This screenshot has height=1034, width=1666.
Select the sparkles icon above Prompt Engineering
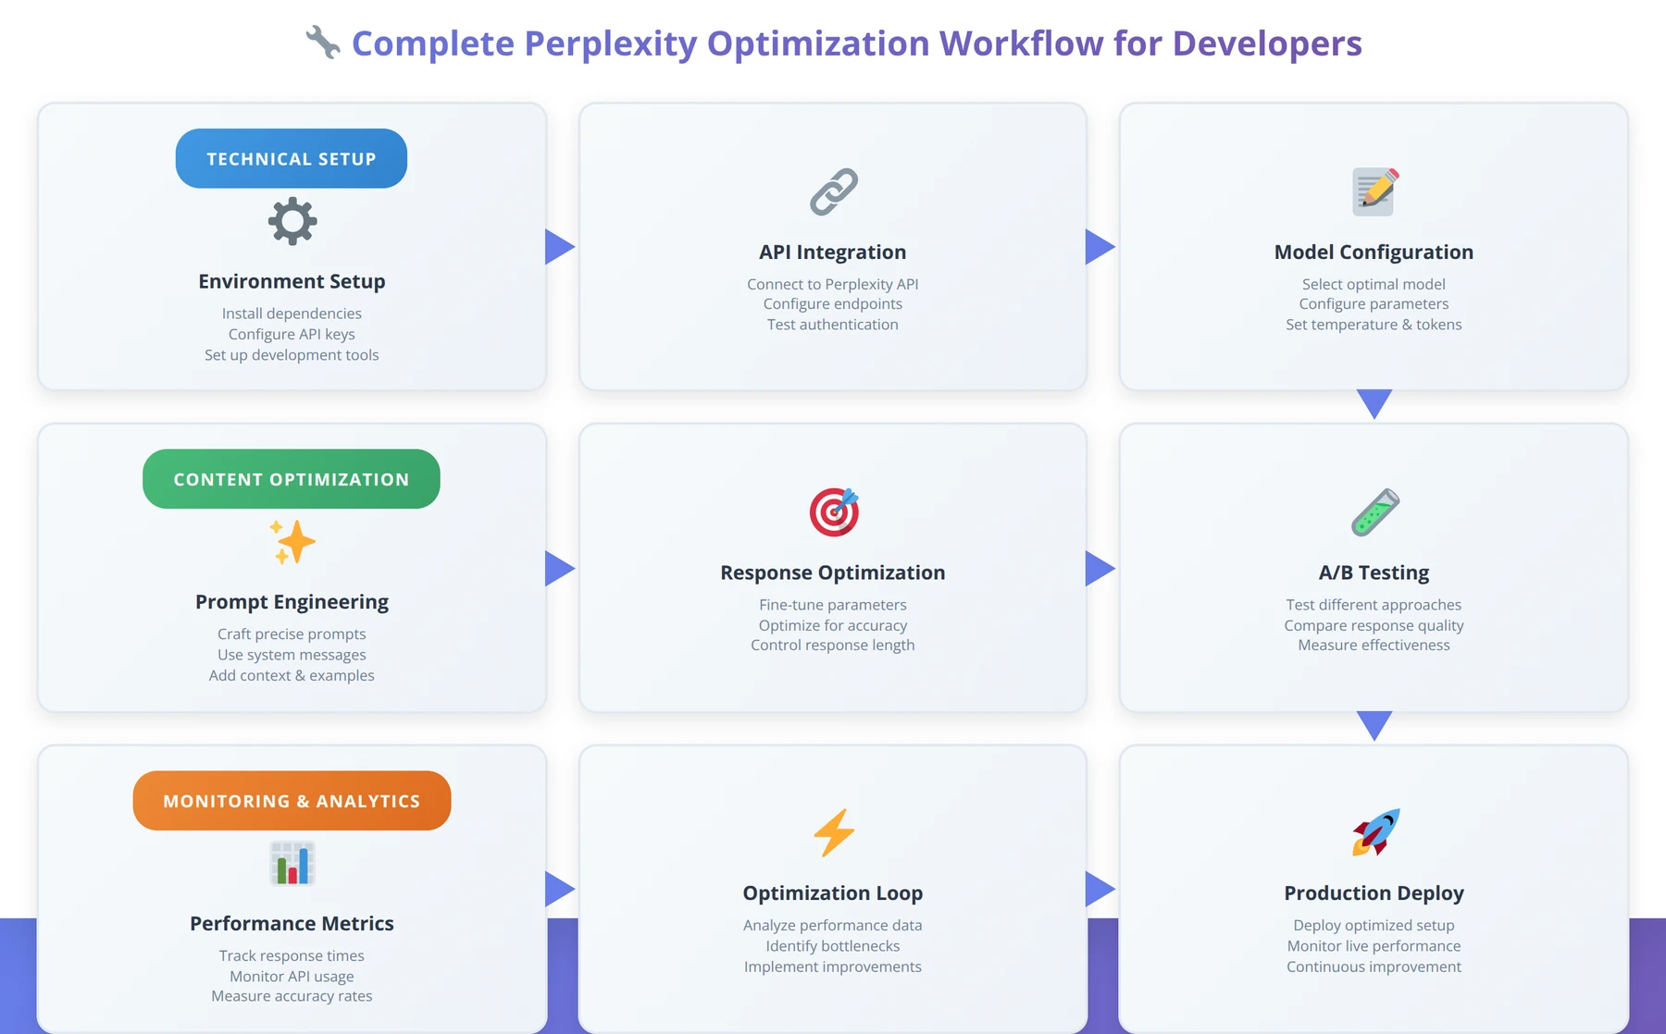point(292,542)
